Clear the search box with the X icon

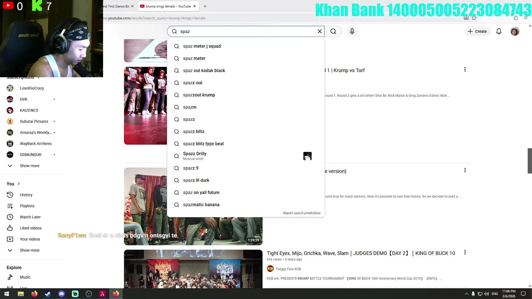coord(320,31)
